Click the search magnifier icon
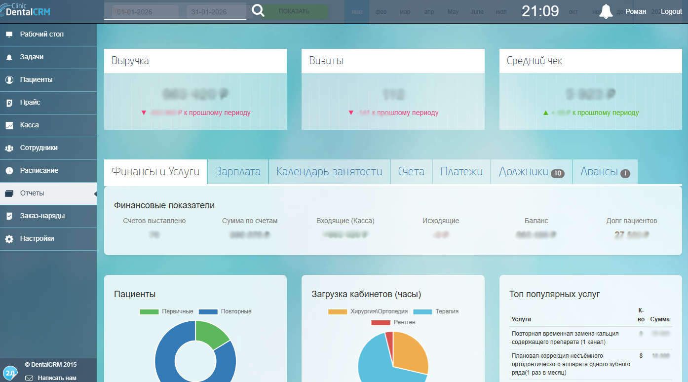This screenshot has height=382, width=688. (258, 11)
